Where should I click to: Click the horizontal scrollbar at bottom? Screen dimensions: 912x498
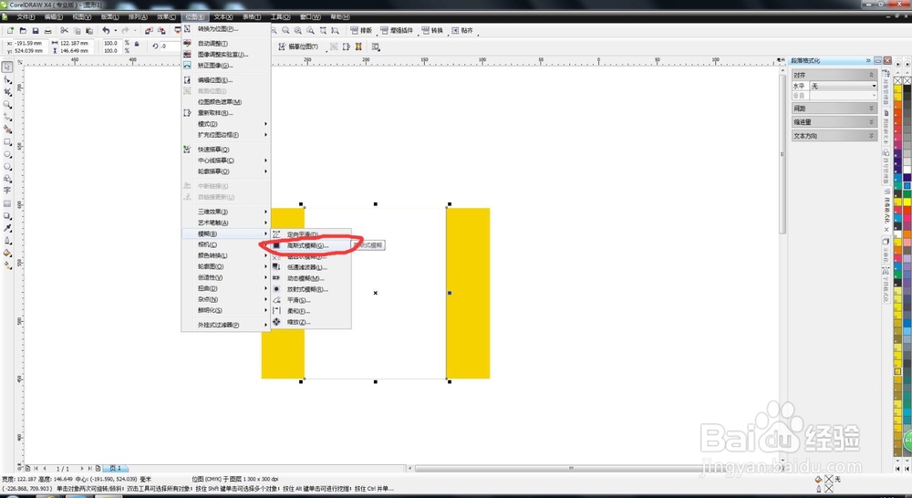point(570,468)
